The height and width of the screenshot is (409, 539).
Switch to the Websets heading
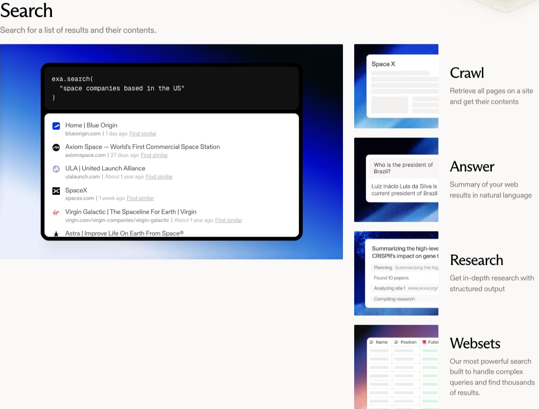point(475,343)
